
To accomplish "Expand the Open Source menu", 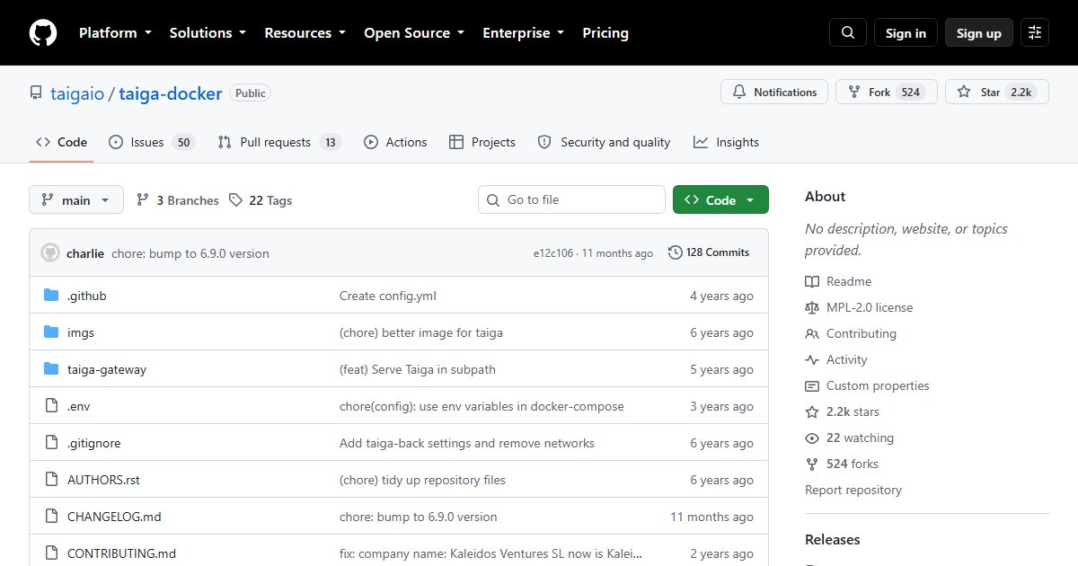I will 414,33.
